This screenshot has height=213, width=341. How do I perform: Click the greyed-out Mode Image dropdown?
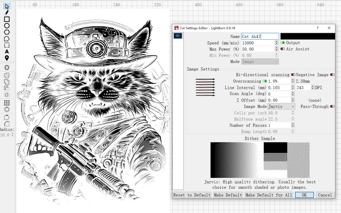(x=260, y=62)
